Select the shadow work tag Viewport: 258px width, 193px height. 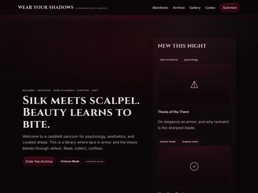[190, 142]
